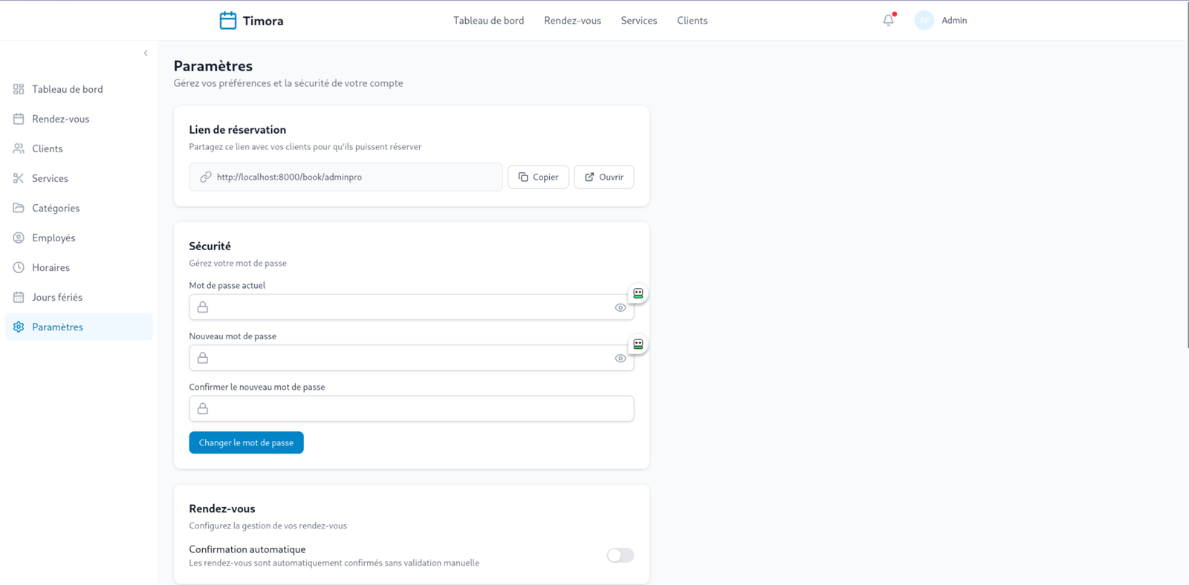Open Rendez-vous in the top navigation

pos(572,21)
